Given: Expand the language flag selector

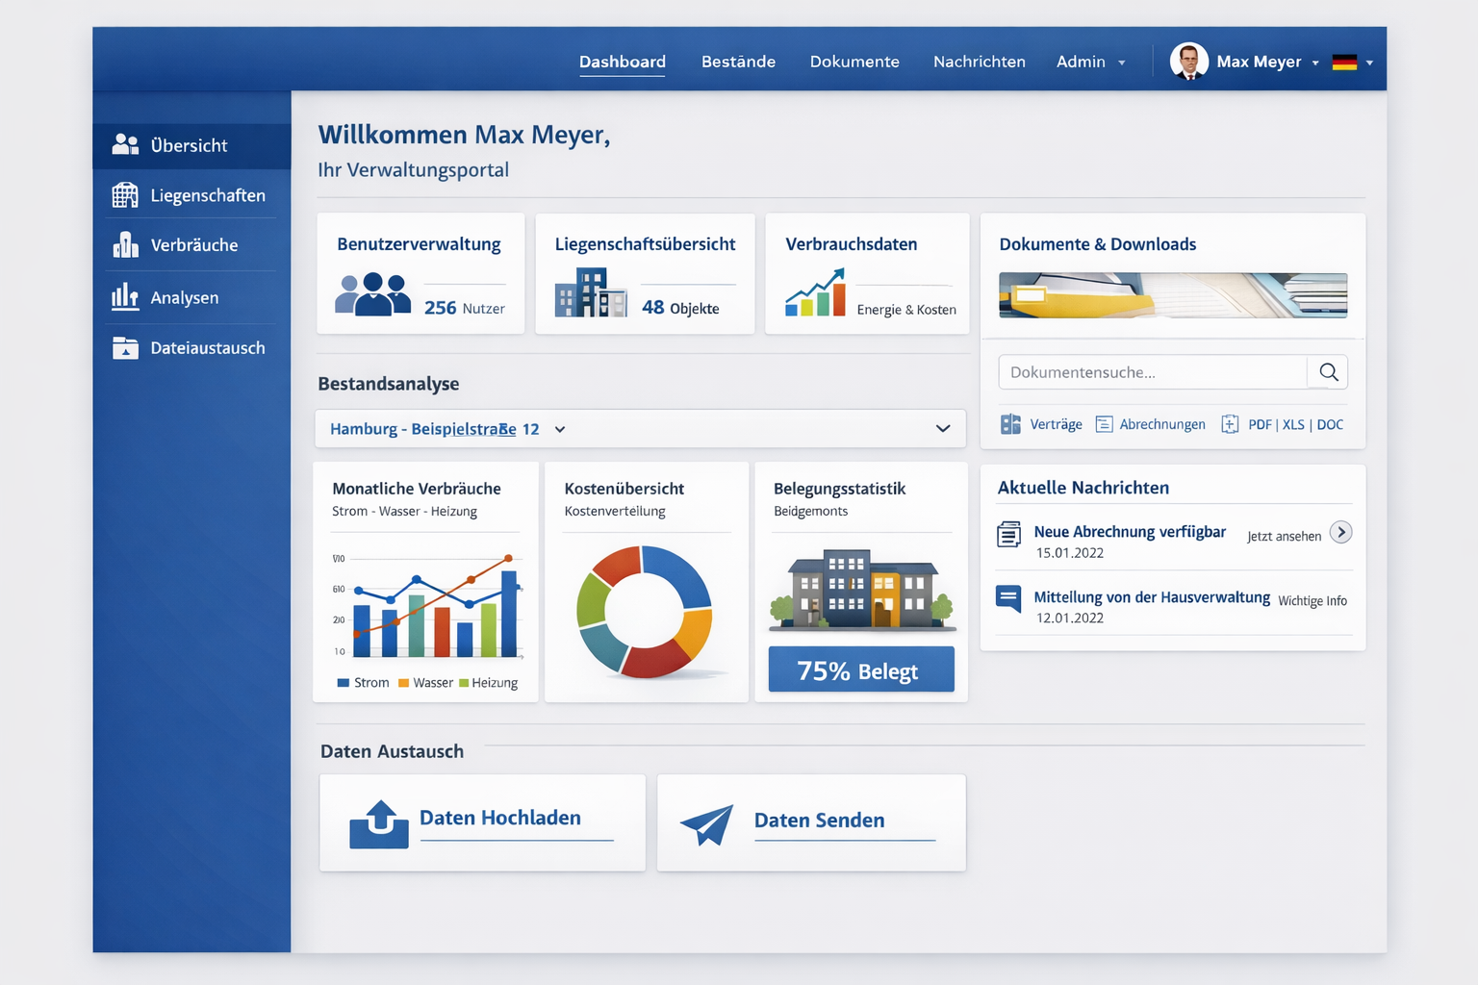Looking at the screenshot, I should tap(1352, 63).
